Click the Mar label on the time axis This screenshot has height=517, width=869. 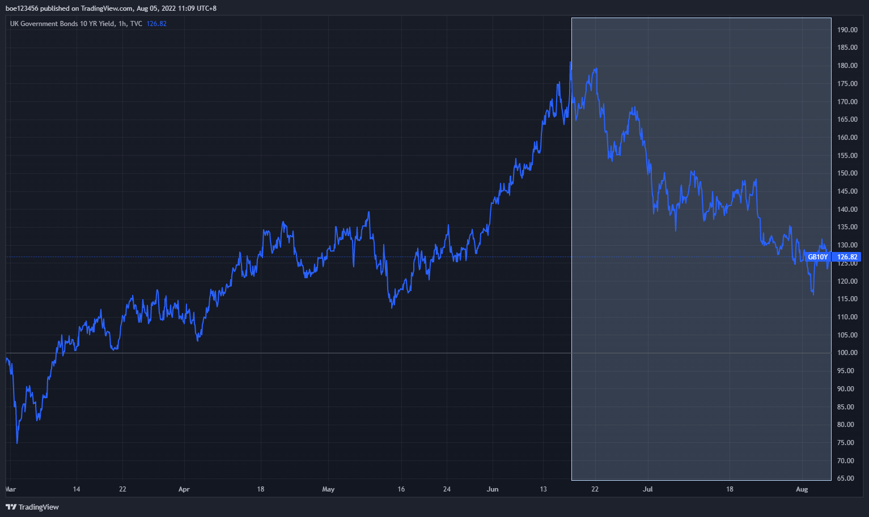(x=11, y=489)
